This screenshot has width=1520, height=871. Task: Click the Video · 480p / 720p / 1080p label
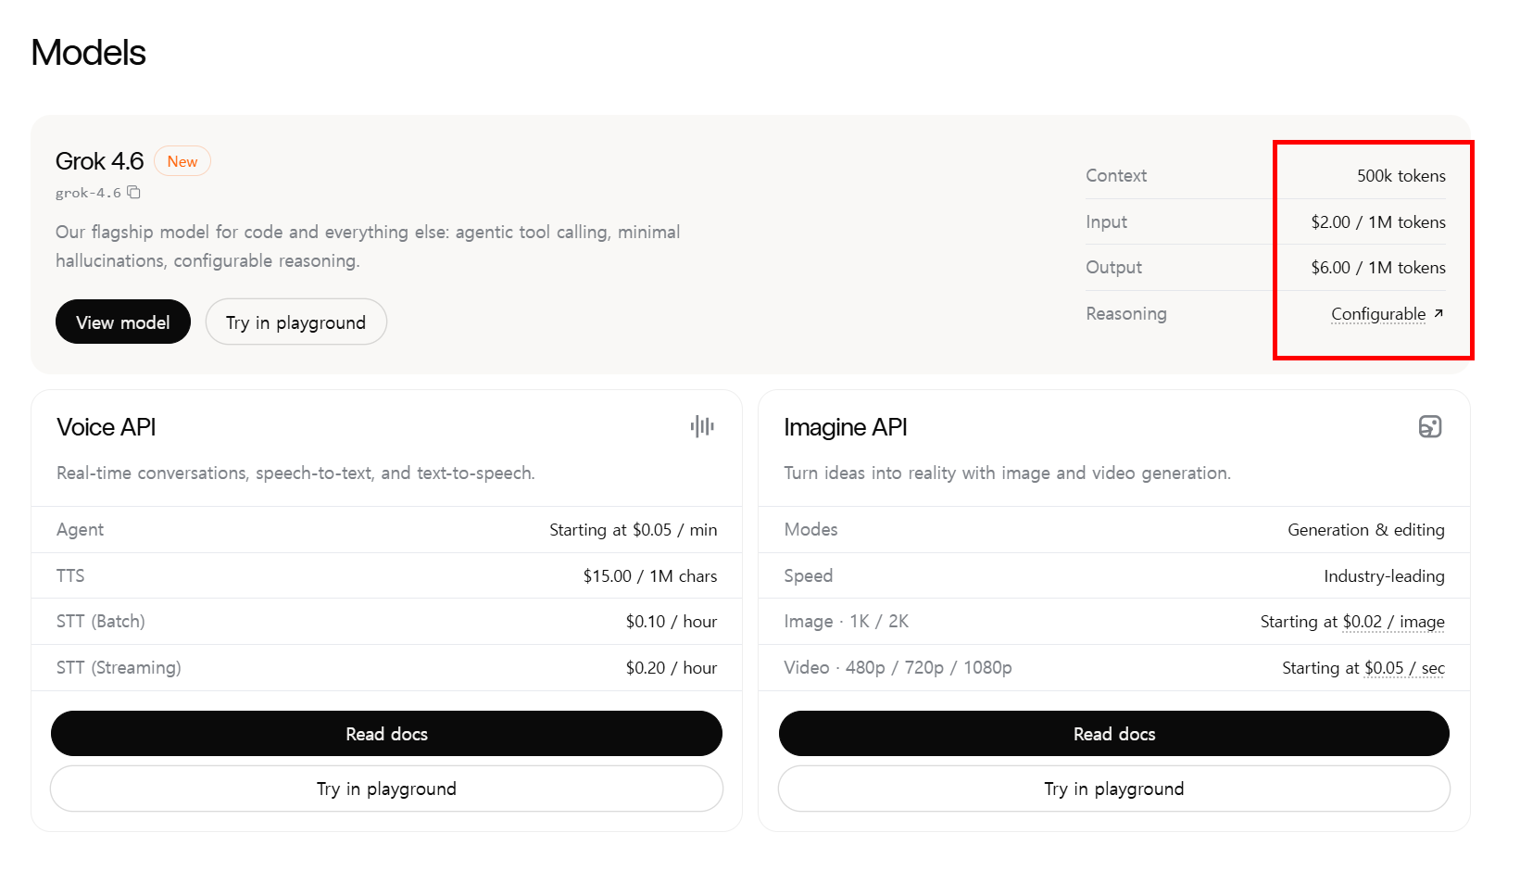pos(898,668)
